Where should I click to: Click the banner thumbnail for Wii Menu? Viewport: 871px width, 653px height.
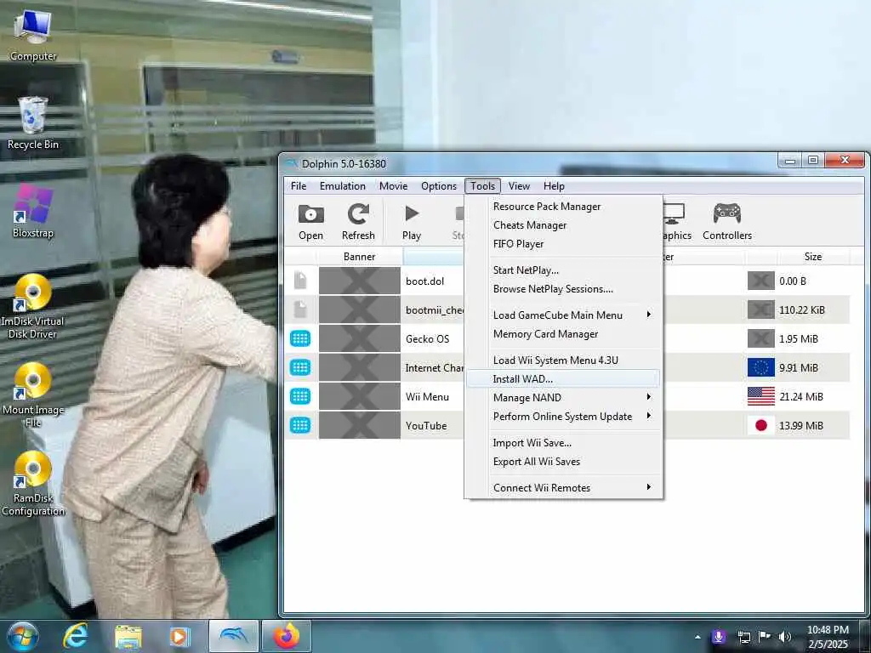point(360,396)
